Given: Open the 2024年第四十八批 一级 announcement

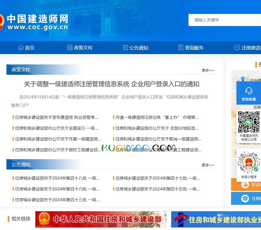Looking at the screenshot, I should [57, 178].
